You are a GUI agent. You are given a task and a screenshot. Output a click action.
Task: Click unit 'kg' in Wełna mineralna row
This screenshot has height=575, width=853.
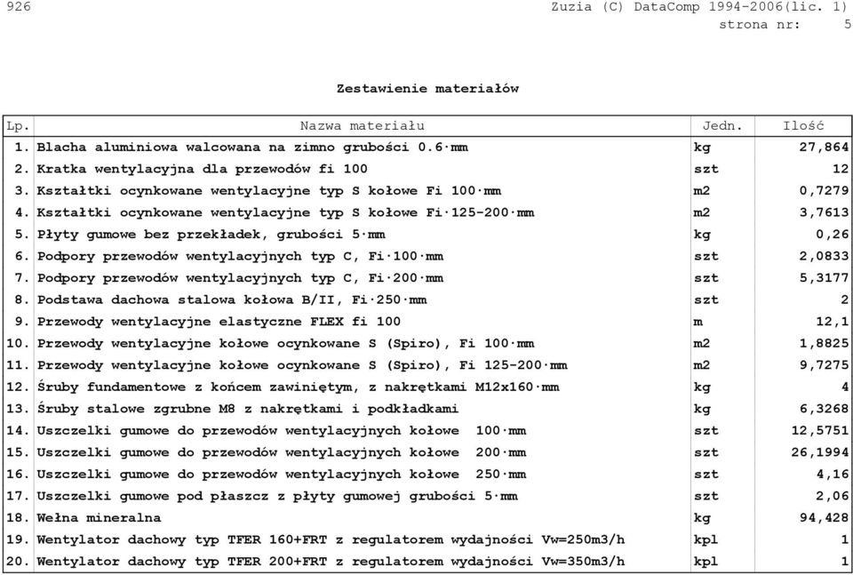[x=702, y=518]
